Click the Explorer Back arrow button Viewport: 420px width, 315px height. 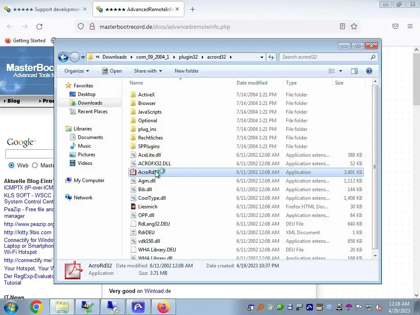(63, 57)
